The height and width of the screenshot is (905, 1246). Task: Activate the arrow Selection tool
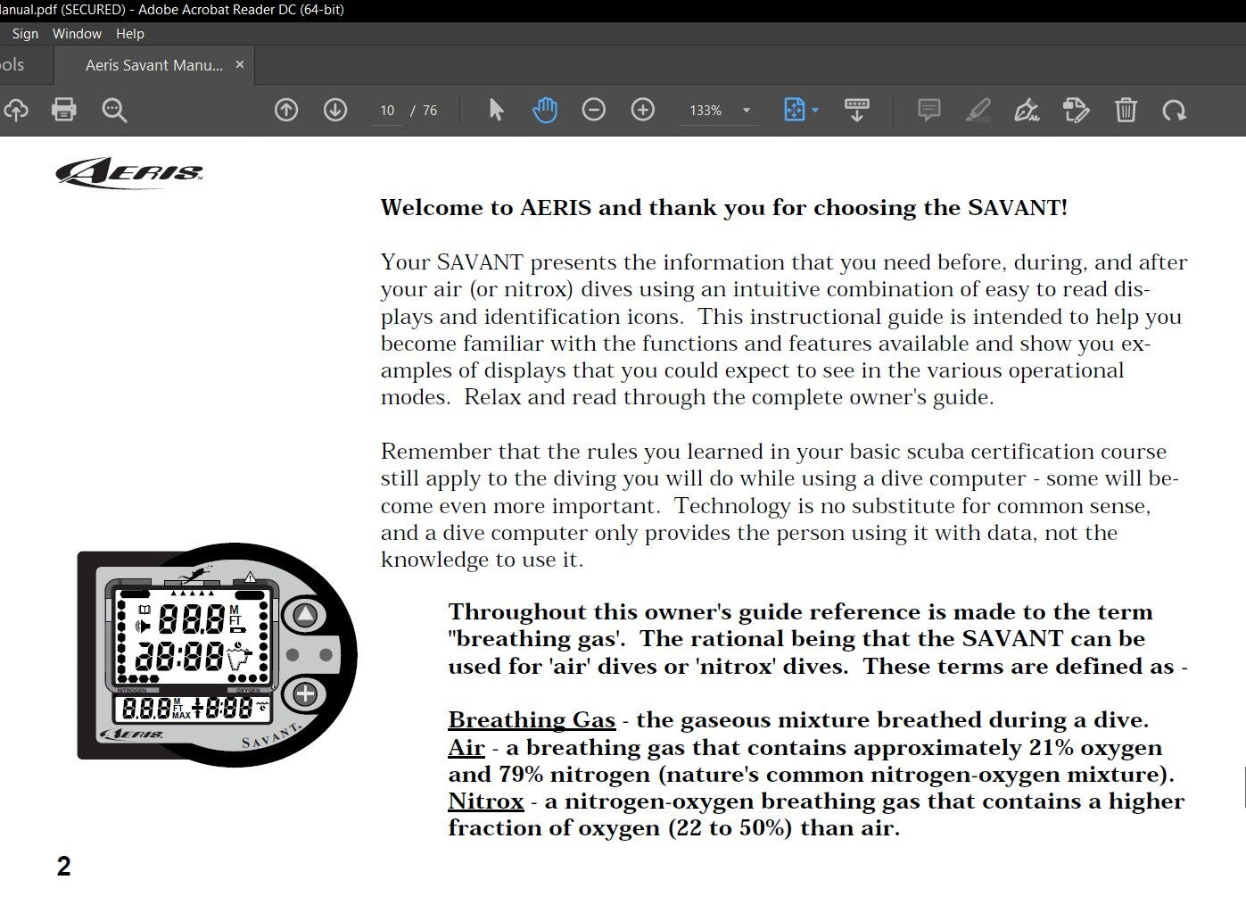click(496, 110)
